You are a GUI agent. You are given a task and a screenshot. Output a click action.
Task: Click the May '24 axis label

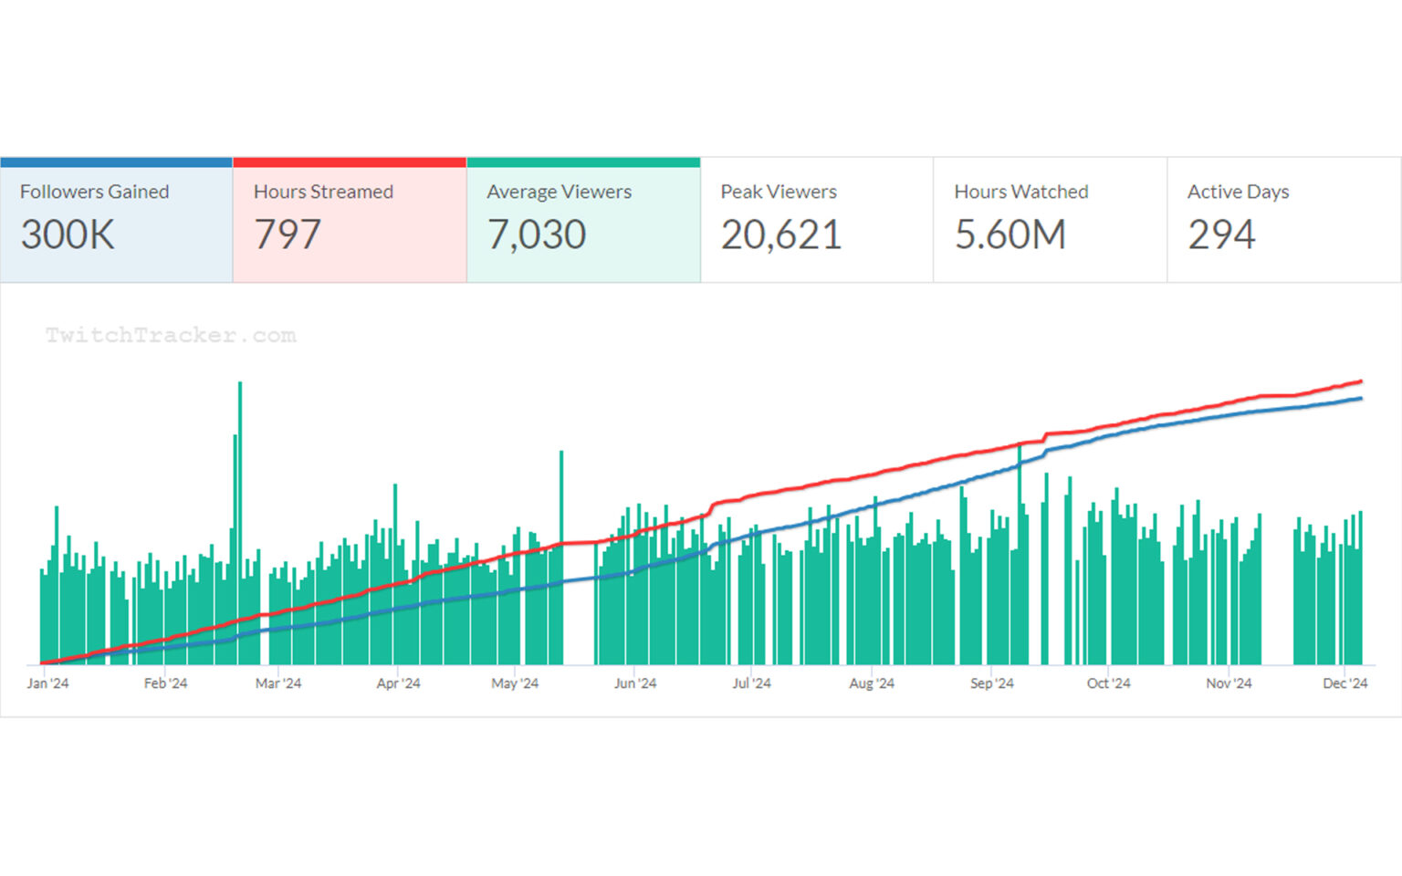[x=515, y=683]
